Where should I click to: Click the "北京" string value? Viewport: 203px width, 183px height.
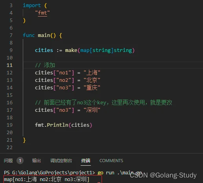(92, 80)
